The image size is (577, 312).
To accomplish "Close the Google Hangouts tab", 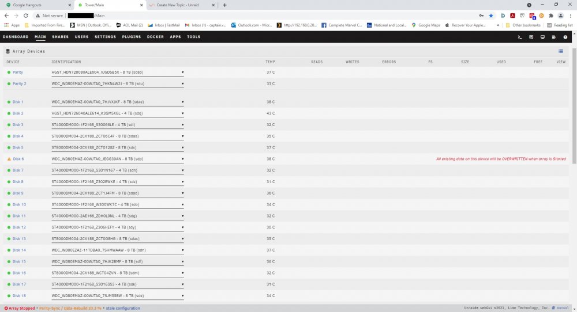I will point(70,5).
